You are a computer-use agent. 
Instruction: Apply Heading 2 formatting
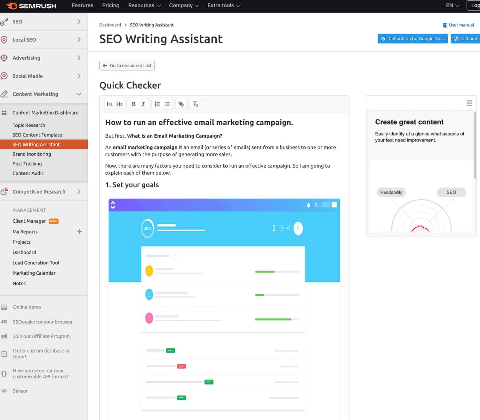click(119, 104)
